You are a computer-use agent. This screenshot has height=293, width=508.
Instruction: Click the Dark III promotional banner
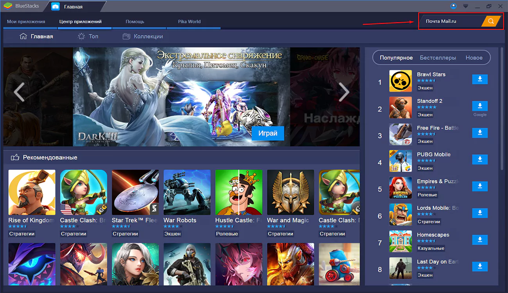[181, 97]
